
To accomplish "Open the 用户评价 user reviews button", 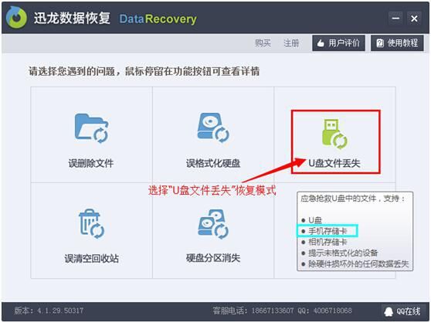I will (338, 42).
